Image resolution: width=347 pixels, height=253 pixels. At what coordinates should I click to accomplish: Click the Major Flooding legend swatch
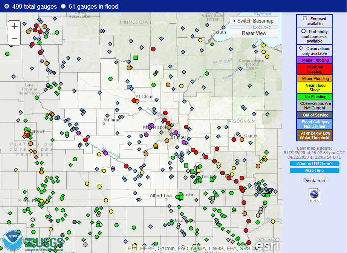pos(315,60)
